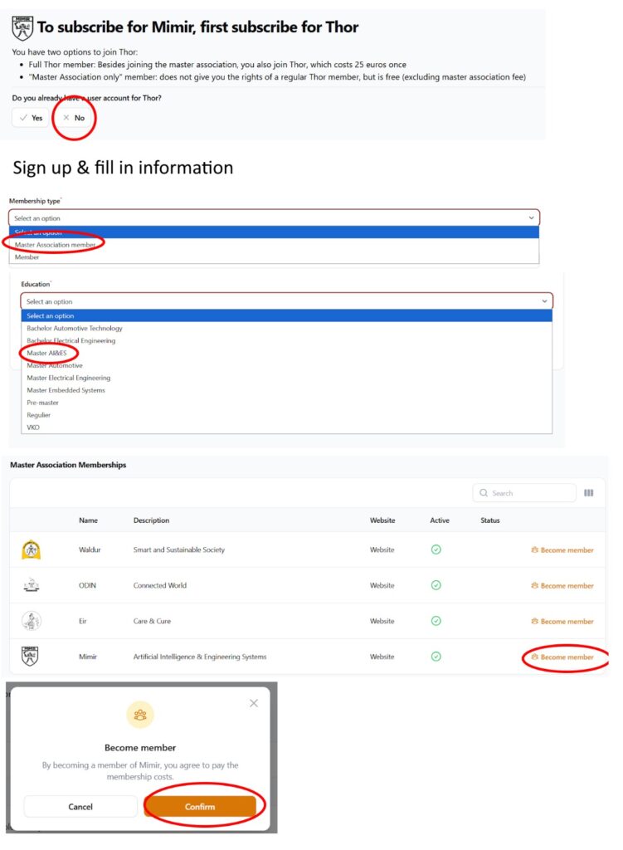The height and width of the screenshot is (850, 623).
Task: Click the Waldur association logo
Action: coord(31,550)
